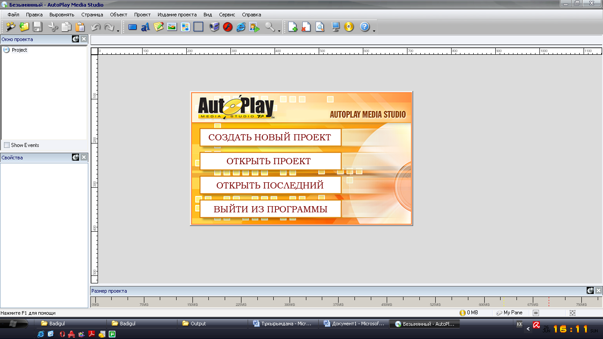The width and height of the screenshot is (603, 339).
Task: Redo action with the right arrow icon
Action: pyautogui.click(x=109, y=27)
